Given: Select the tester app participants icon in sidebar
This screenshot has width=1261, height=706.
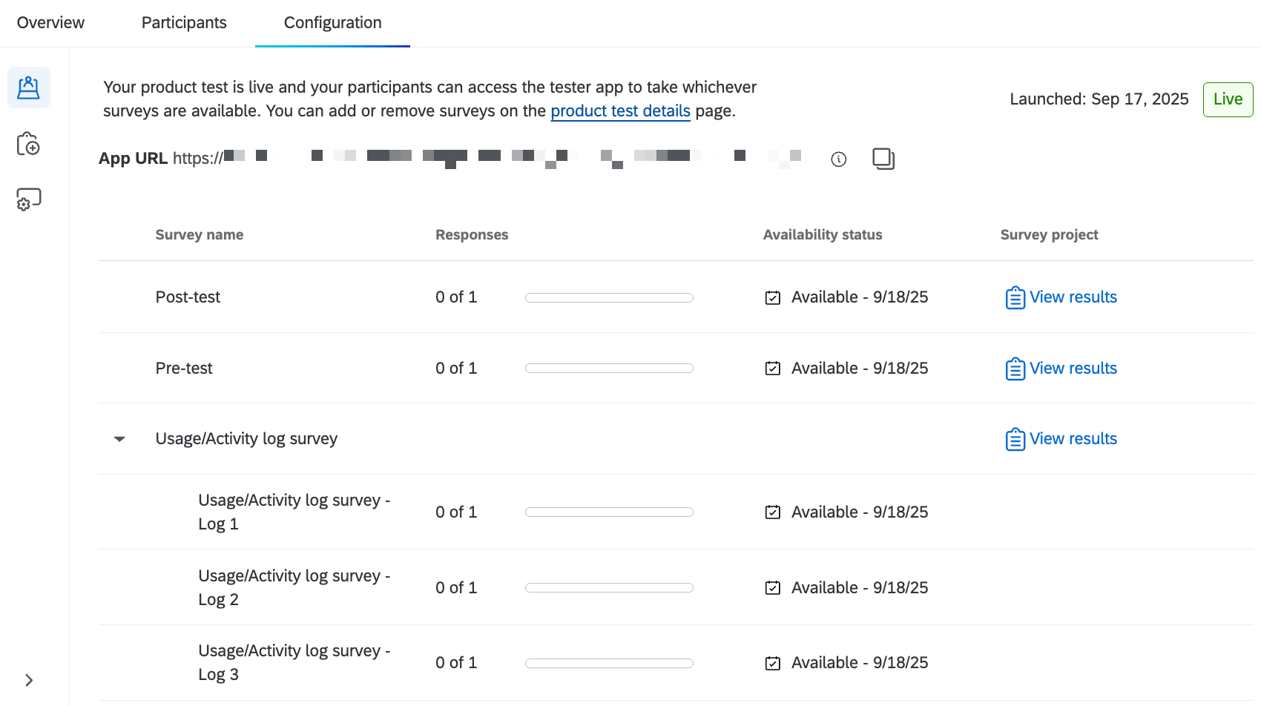Looking at the screenshot, I should [x=28, y=87].
